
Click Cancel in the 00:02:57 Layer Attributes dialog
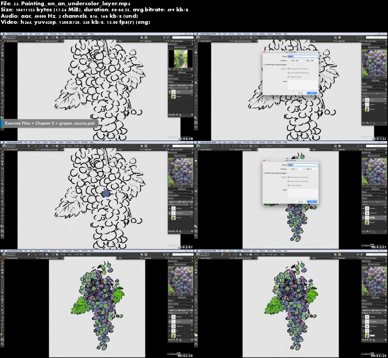[300, 201]
